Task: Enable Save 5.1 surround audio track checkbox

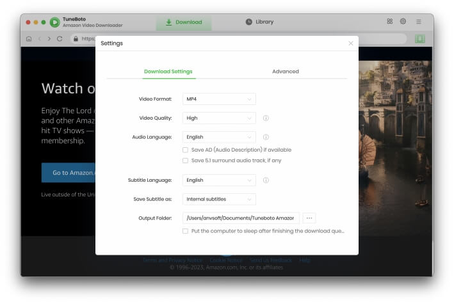Action: pos(185,161)
